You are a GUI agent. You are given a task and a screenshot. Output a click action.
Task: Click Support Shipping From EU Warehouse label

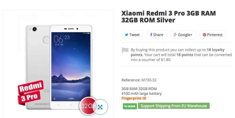click(174, 106)
